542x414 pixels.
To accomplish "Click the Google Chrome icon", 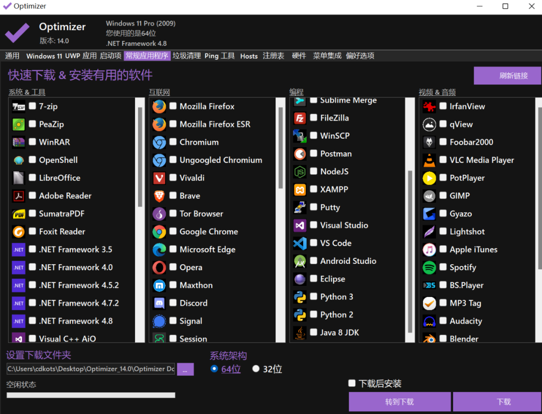I will pyautogui.click(x=160, y=232).
